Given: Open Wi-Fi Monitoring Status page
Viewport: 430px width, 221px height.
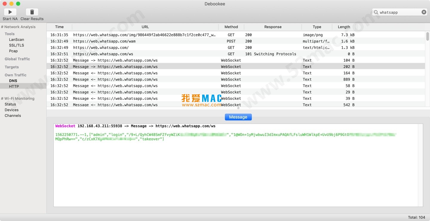Looking at the screenshot, I should (10, 104).
